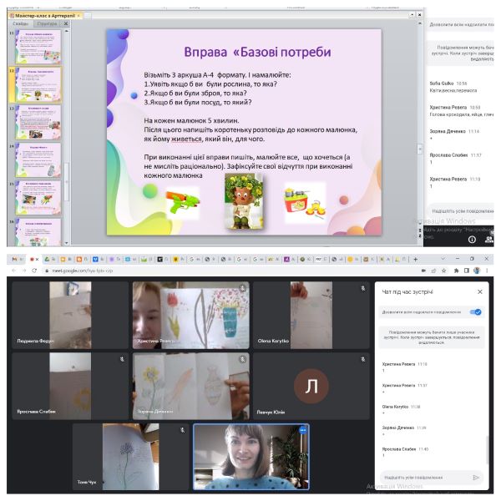
Task: Switch to the Gmail browser tab
Action: pyautogui.click(x=17, y=259)
